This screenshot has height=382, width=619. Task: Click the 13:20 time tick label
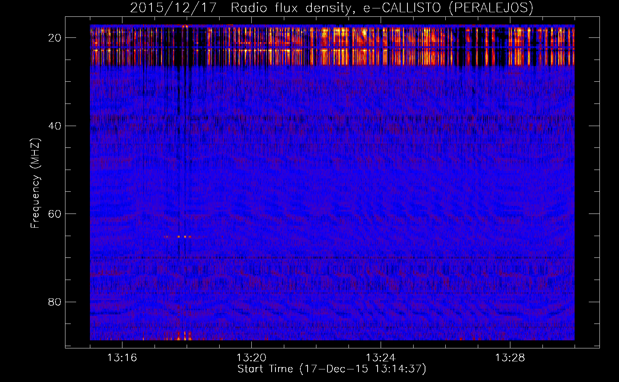click(251, 358)
